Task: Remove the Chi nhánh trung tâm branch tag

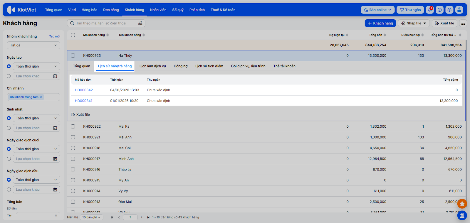Action: tap(41, 97)
